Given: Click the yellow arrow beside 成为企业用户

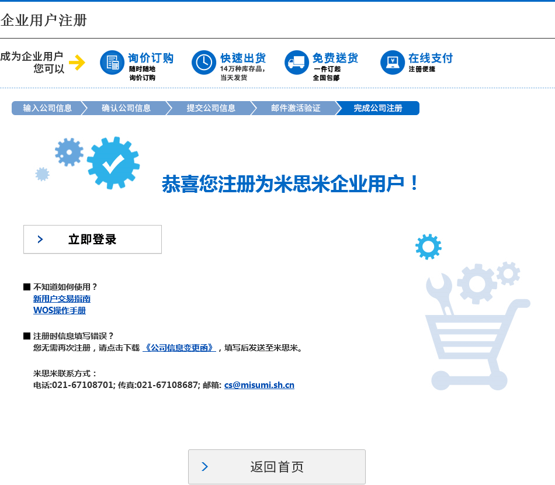Looking at the screenshot, I should click(77, 63).
